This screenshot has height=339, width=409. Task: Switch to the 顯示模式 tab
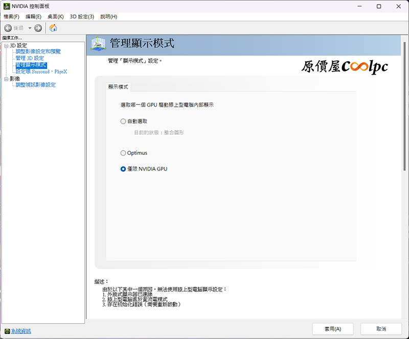[118, 87]
